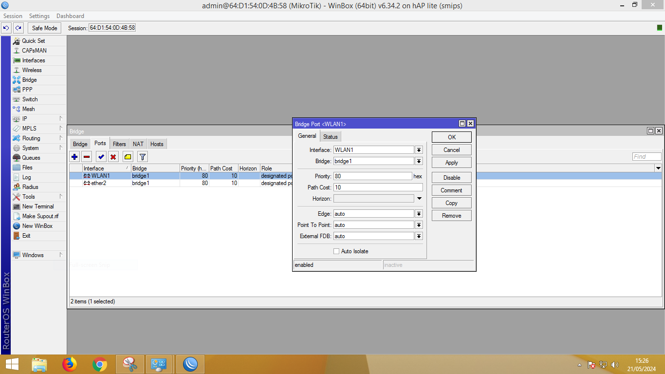Click the undo arrow in toolbar
This screenshot has height=374, width=665.
6,28
